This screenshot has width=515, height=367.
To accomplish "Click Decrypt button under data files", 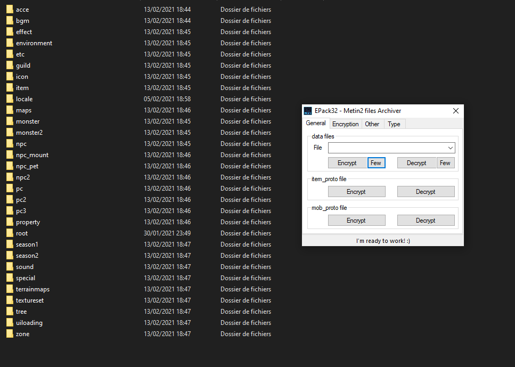I will (x=416, y=163).
